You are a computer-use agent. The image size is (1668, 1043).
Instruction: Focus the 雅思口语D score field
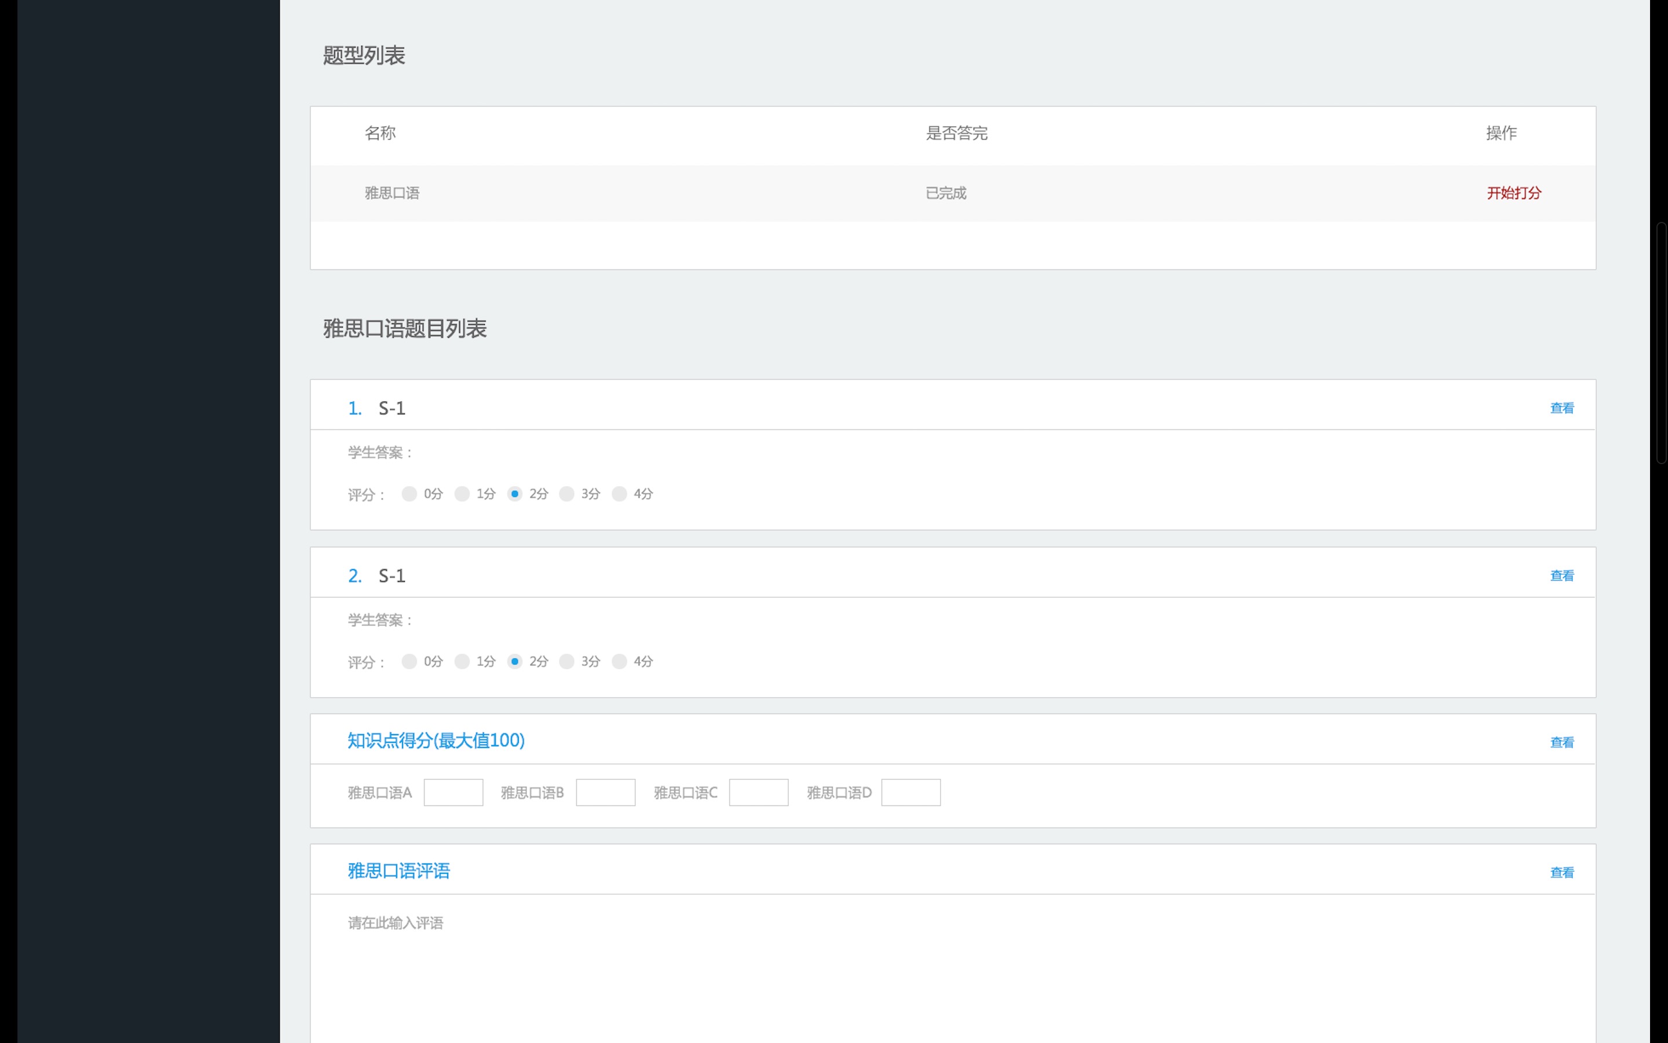tap(910, 793)
